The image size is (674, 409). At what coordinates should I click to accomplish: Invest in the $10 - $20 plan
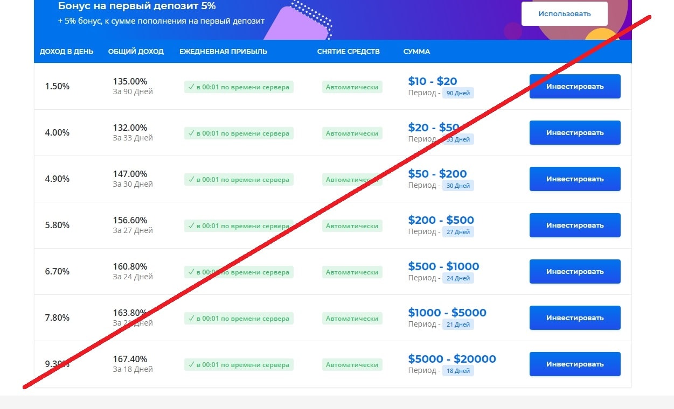click(575, 87)
